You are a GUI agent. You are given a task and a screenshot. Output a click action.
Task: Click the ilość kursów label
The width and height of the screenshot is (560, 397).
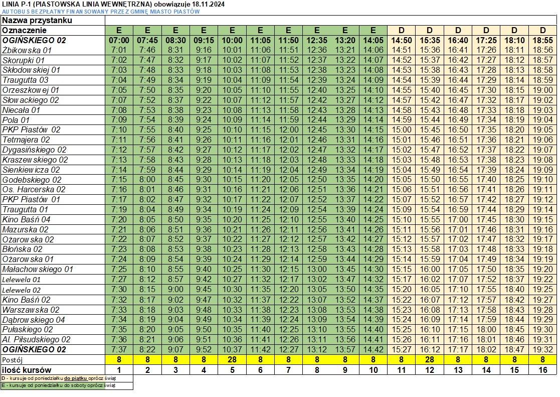(27, 370)
